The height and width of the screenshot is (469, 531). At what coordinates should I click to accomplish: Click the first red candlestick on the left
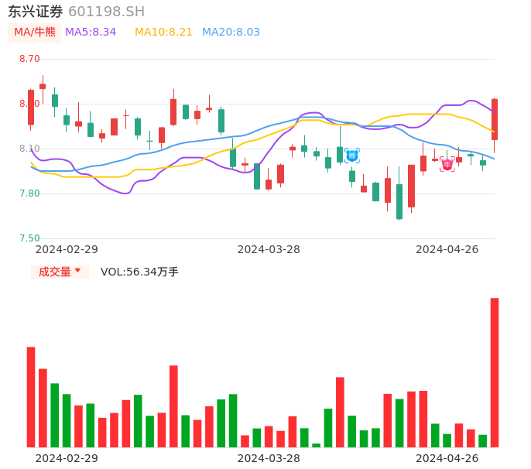(31, 107)
